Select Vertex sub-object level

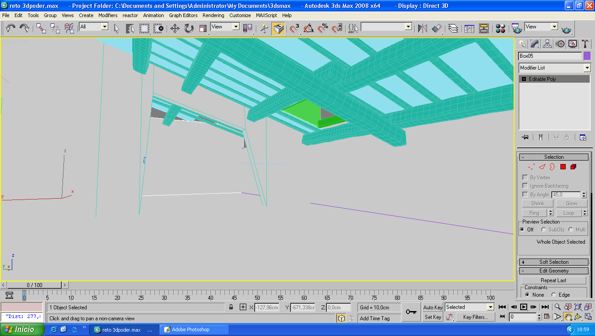(x=532, y=167)
